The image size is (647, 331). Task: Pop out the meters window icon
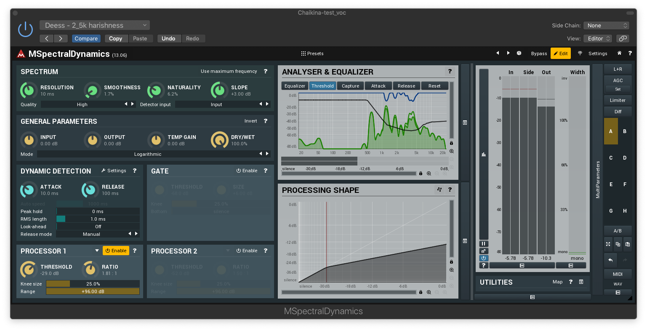484,251
